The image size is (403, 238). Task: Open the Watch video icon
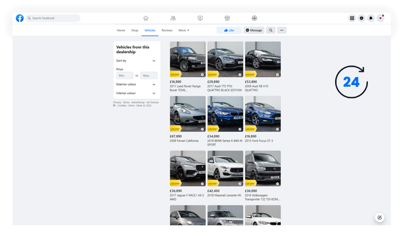click(x=200, y=18)
